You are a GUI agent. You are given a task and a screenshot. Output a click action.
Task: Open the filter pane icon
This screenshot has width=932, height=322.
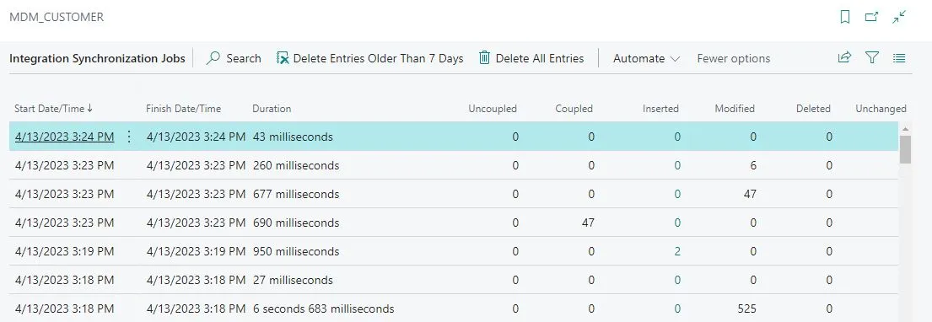coord(872,57)
